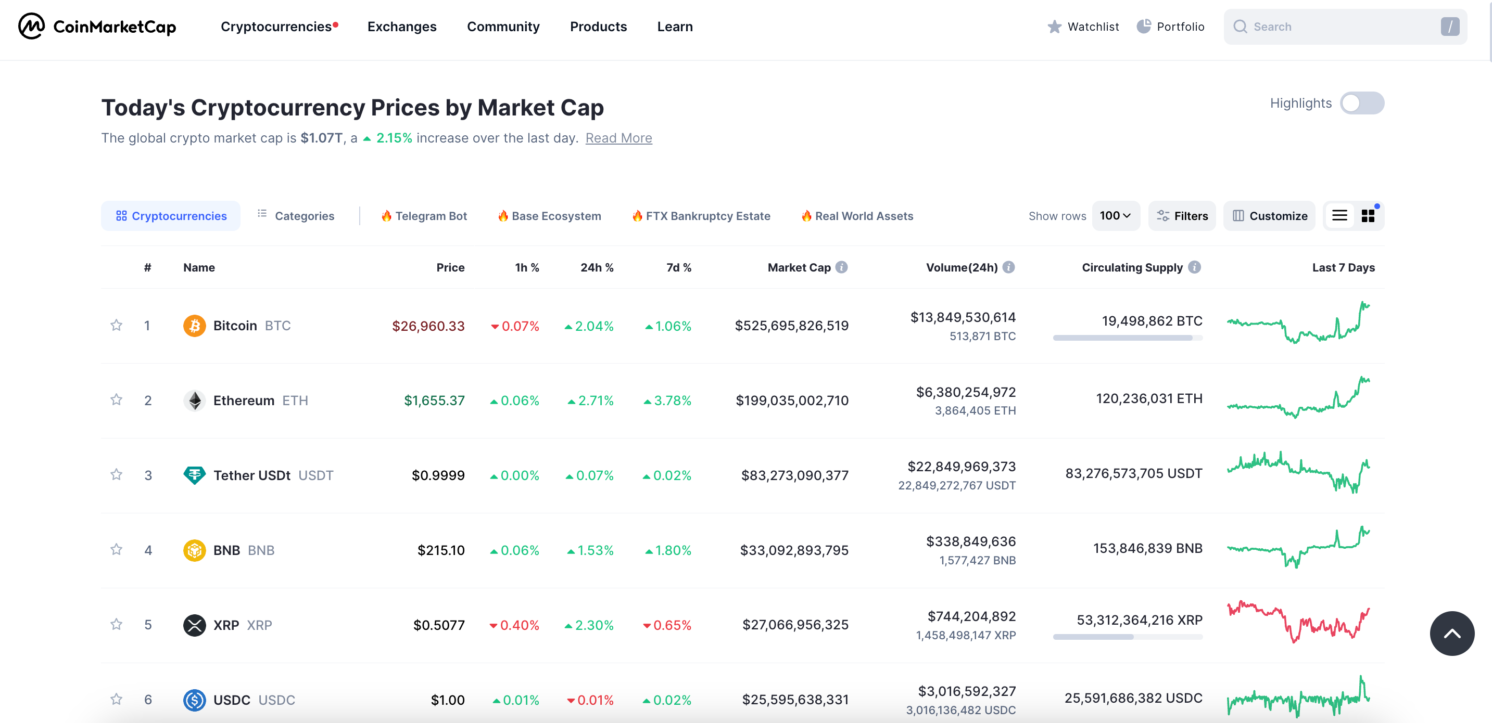Select the Cryptocurrencies tab
This screenshot has height=723, width=1492.
tap(171, 215)
